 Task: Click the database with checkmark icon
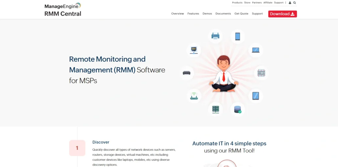238,109
